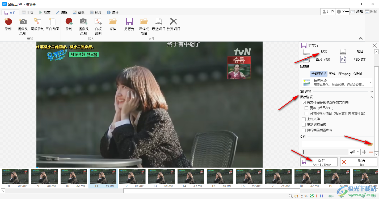
Task: Switch to the 主页 ribbon tab
Action: tap(28, 12)
